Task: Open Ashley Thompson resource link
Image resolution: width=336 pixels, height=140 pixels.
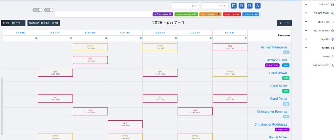Action: click(x=274, y=47)
